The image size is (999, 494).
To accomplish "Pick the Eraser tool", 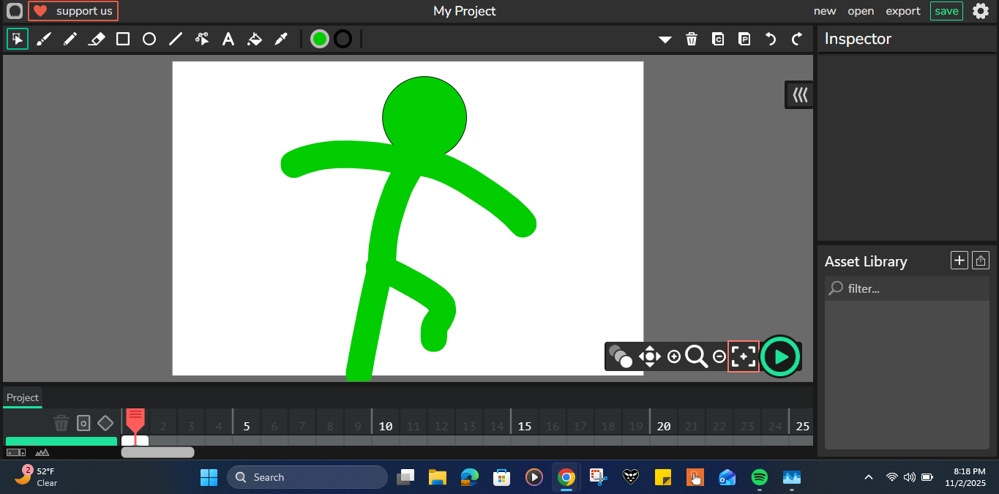I will (x=97, y=39).
